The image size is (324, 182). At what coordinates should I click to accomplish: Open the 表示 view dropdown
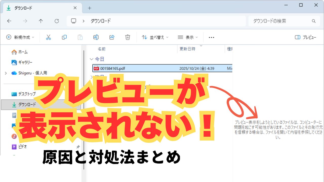[188, 37]
